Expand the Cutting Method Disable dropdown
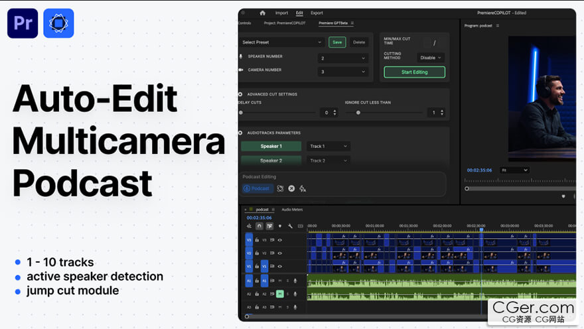Screen dimensions: 584x329 [431, 58]
